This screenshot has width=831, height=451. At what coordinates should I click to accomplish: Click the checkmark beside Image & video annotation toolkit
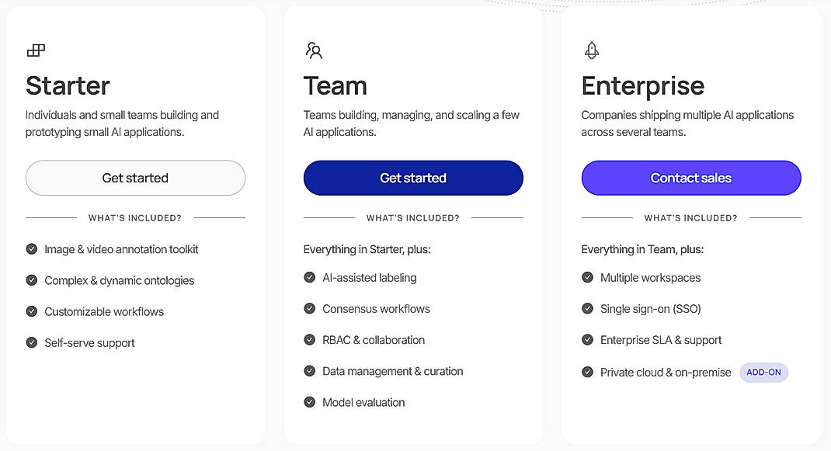pos(32,249)
